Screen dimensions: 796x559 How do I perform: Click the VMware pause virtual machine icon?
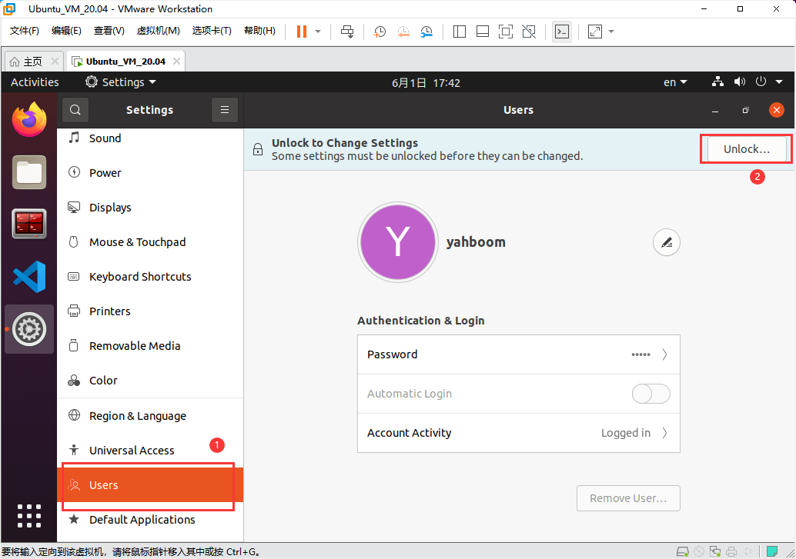[x=302, y=32]
